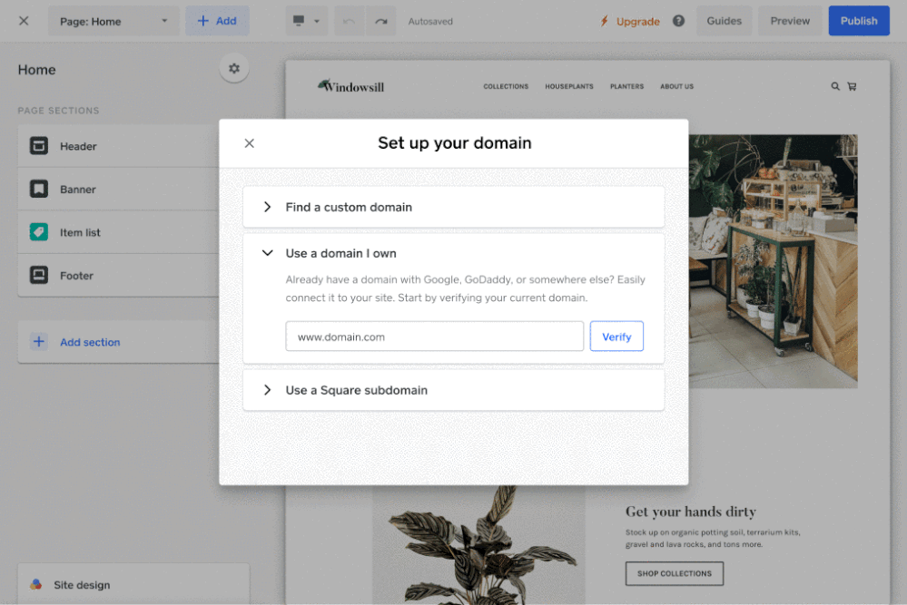Click the redo arrow icon
907x605 pixels.
(381, 21)
